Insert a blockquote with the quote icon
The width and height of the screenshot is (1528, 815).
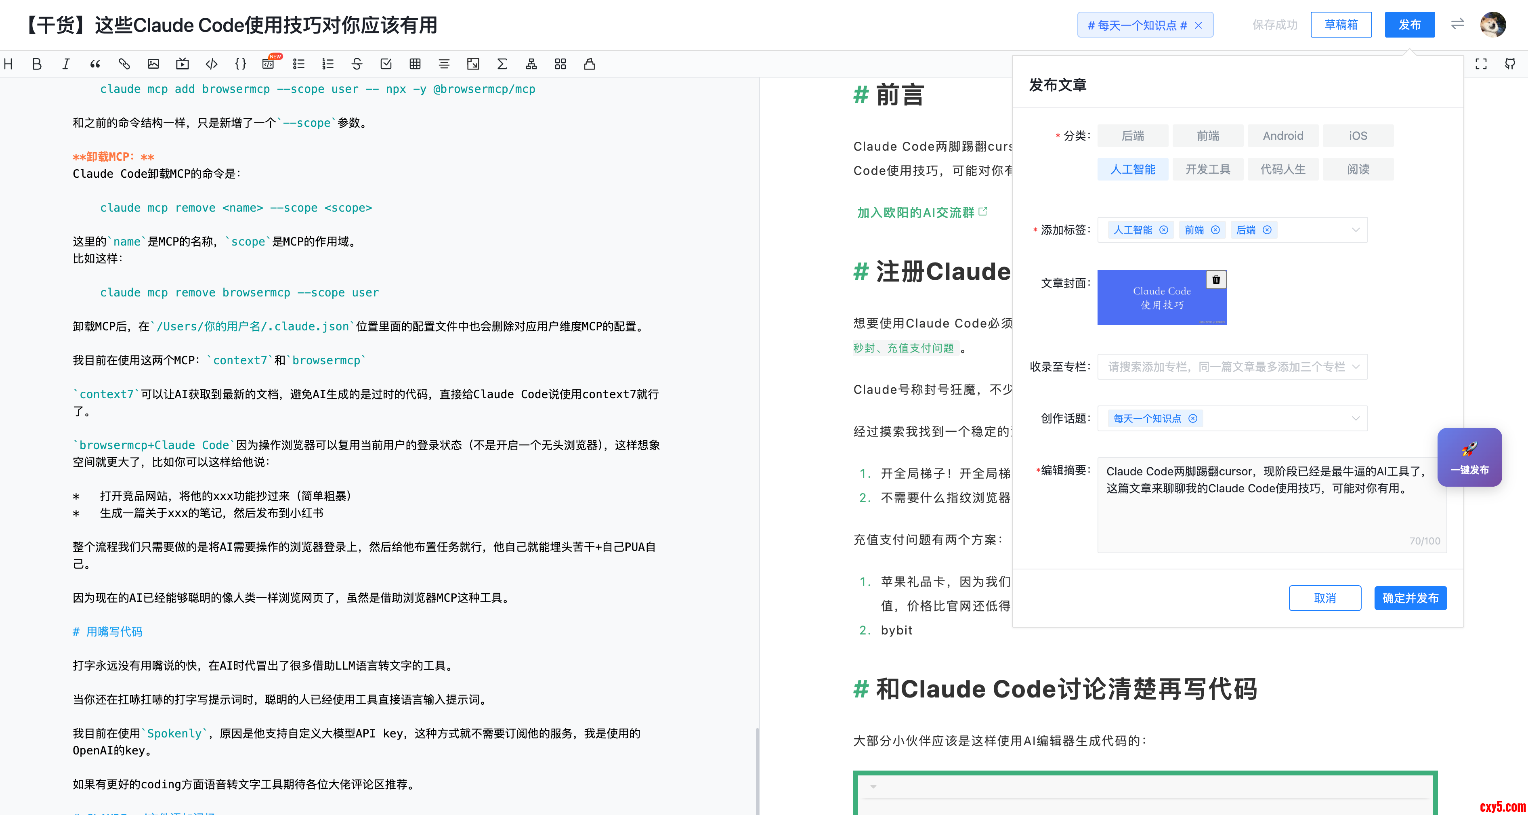pos(95,64)
